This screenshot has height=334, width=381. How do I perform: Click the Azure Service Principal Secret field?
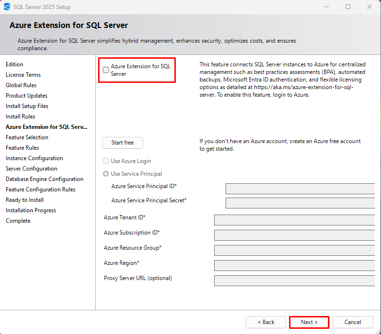300,203
